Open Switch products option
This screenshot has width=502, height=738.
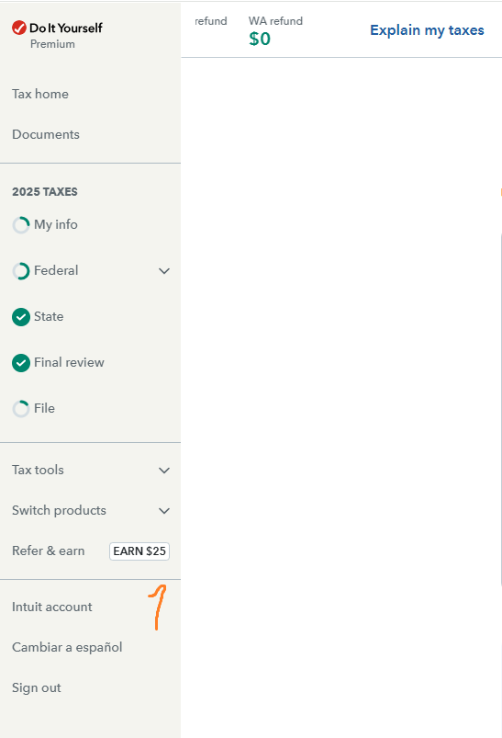point(60,511)
